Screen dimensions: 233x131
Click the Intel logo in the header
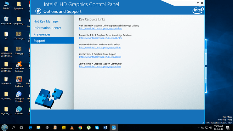(198, 10)
